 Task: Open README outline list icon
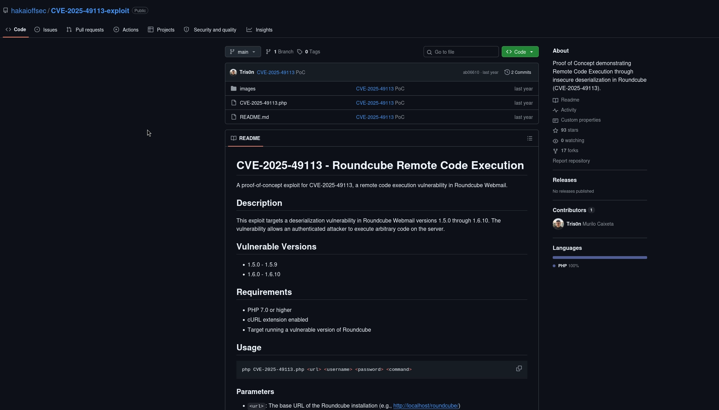[530, 138]
